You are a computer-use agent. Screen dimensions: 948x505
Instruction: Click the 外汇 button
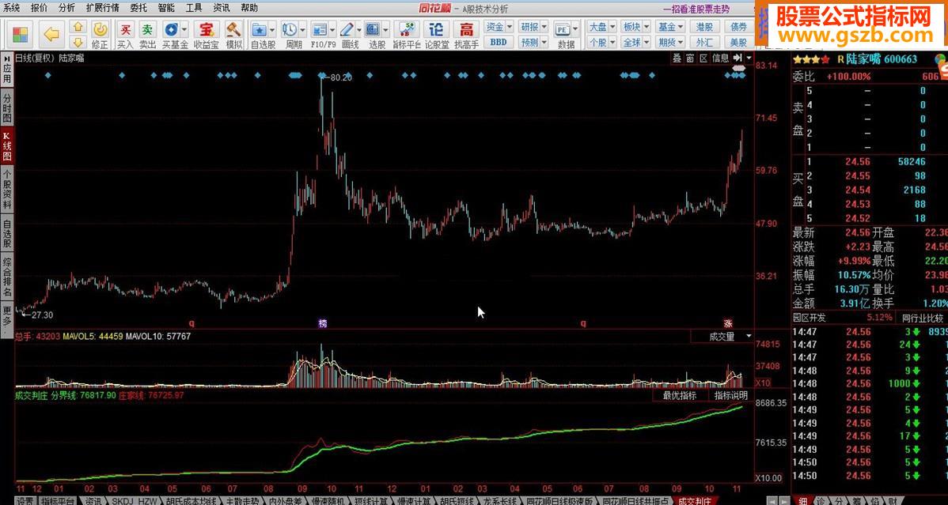(x=705, y=43)
